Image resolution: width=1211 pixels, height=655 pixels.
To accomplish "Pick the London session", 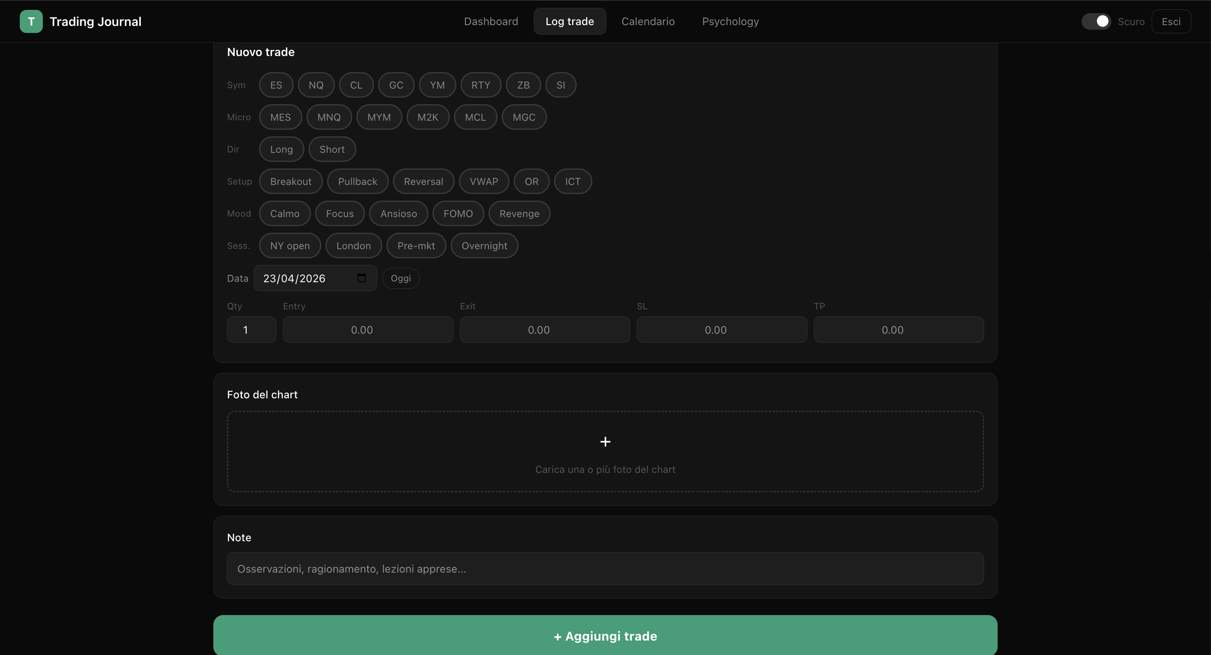I will pyautogui.click(x=353, y=246).
